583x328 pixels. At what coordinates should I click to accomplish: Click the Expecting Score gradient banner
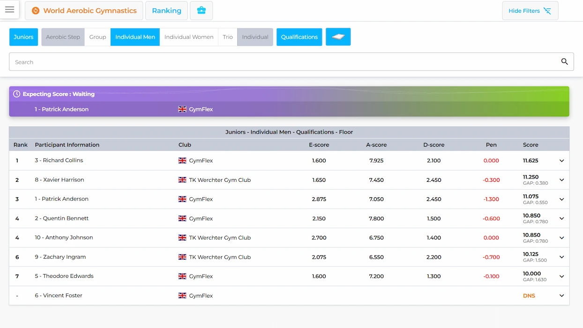tap(289, 101)
